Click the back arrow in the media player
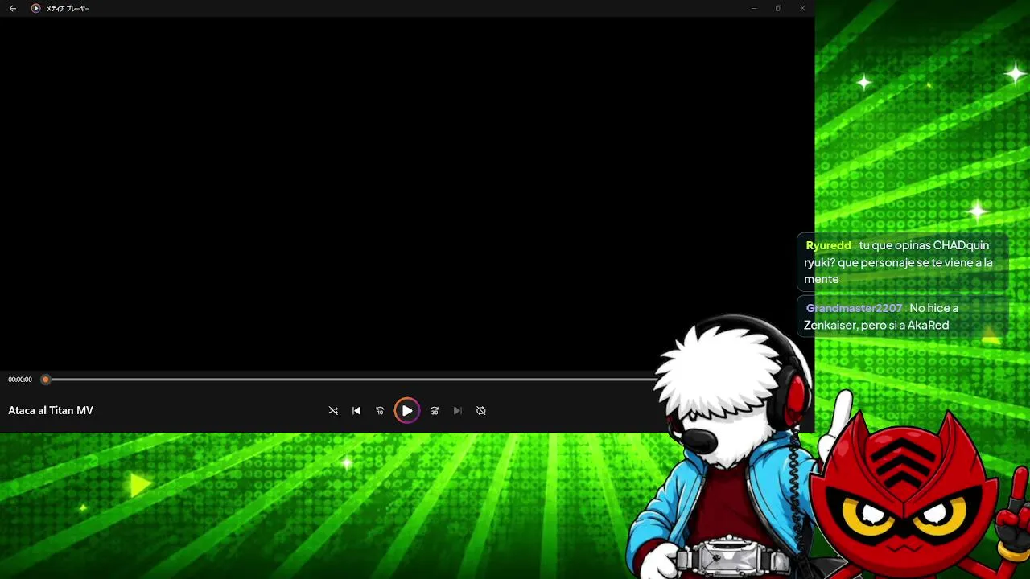 (13, 8)
